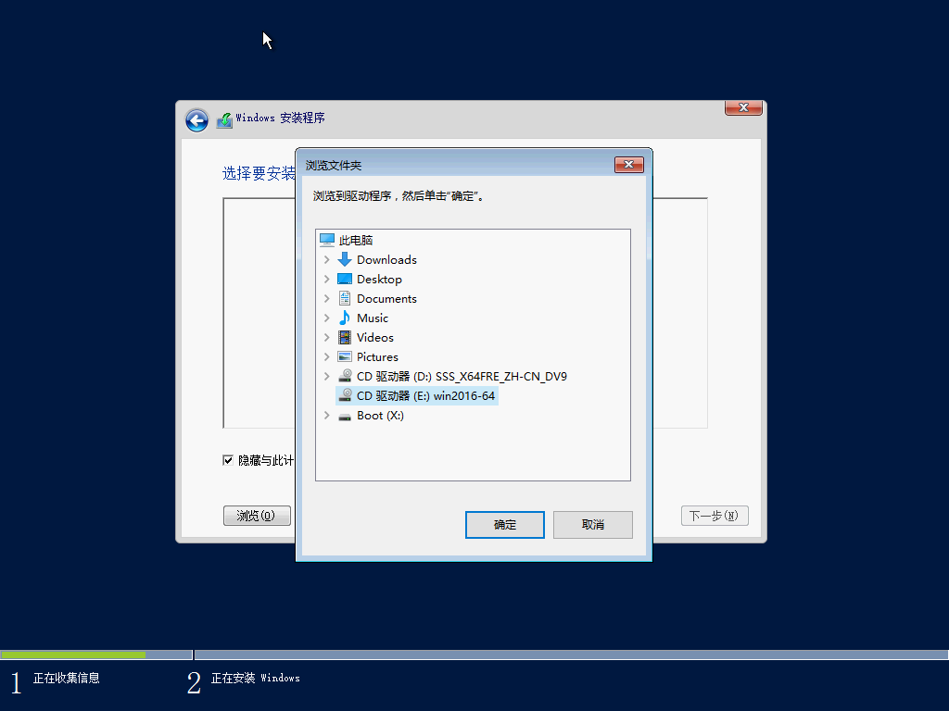Uncheck the 隐藏与此计 driver compatibility checkbox
This screenshot has height=711, width=949.
pyautogui.click(x=227, y=460)
